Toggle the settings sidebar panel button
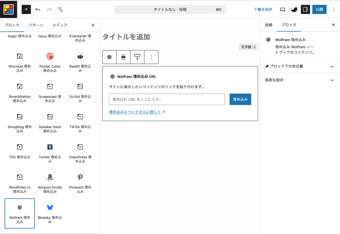The image size is (340, 234). [305, 10]
